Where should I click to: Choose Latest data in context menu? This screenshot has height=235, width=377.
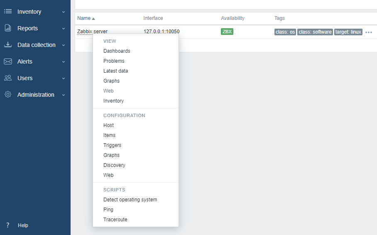(x=116, y=71)
